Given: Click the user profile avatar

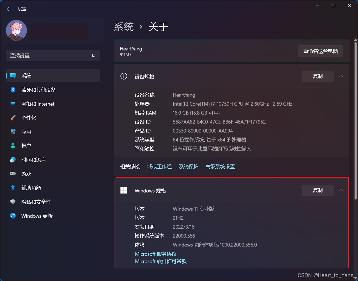Looking at the screenshot, I should coord(16,30).
